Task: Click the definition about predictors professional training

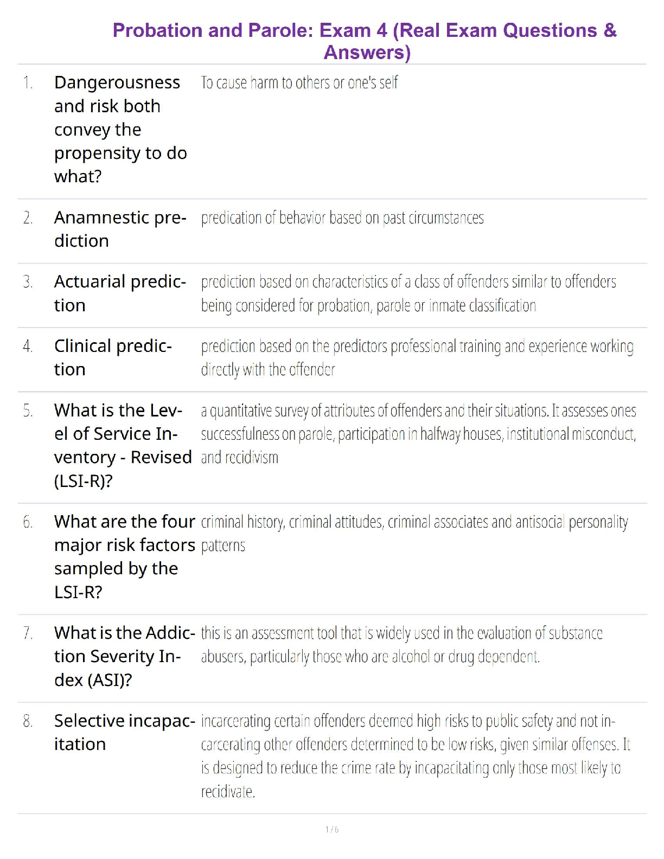Action: point(417,357)
